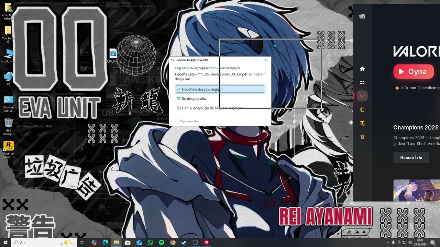Follow the Menu destination link in dialog
The width and height of the screenshot is (440, 247).
coord(214,68)
